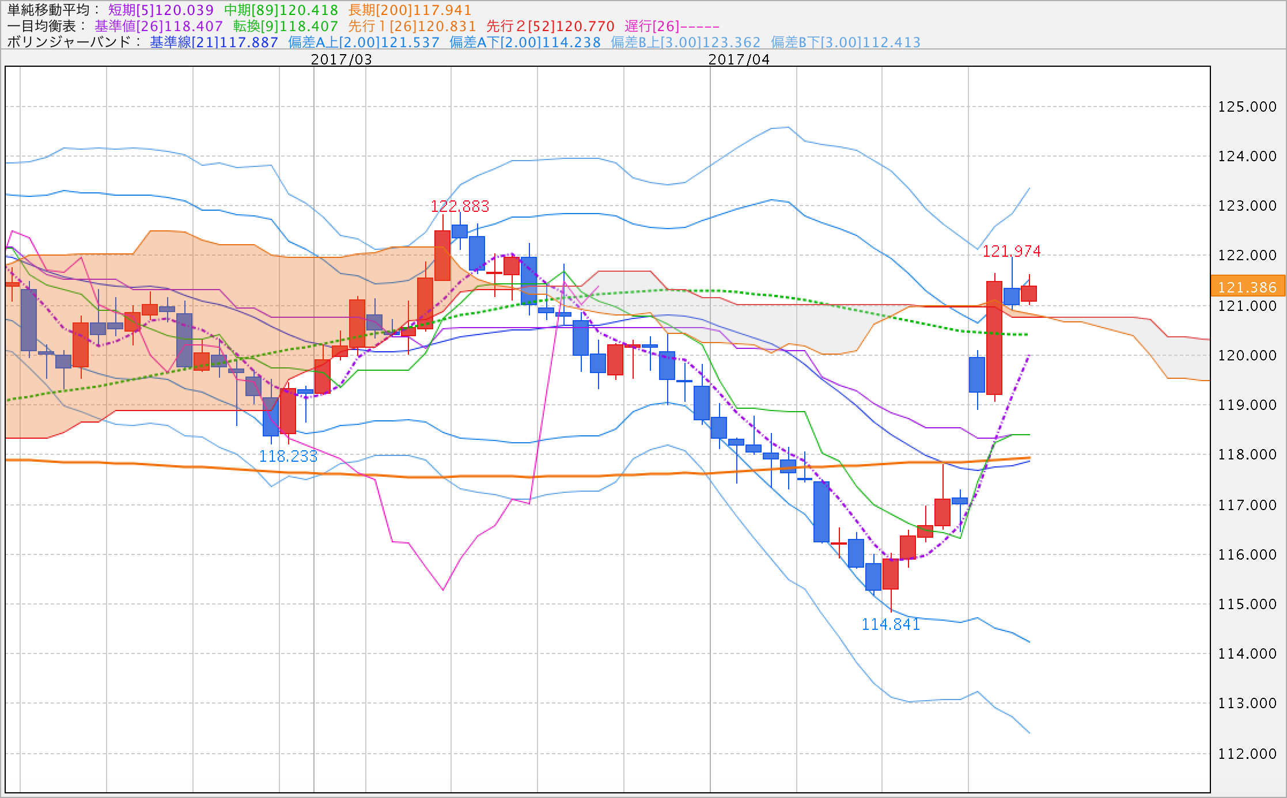
Task: Click the 114.841 low price label
Action: pyautogui.click(x=890, y=624)
